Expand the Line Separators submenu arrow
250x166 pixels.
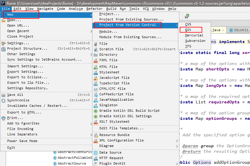pyautogui.click(x=91, y=135)
